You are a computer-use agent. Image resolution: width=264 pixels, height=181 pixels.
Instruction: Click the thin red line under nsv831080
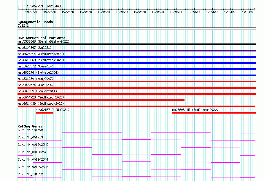click(136, 82)
